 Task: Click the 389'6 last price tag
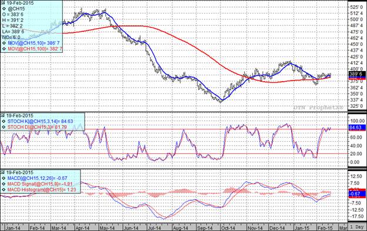pyautogui.click(x=356, y=74)
